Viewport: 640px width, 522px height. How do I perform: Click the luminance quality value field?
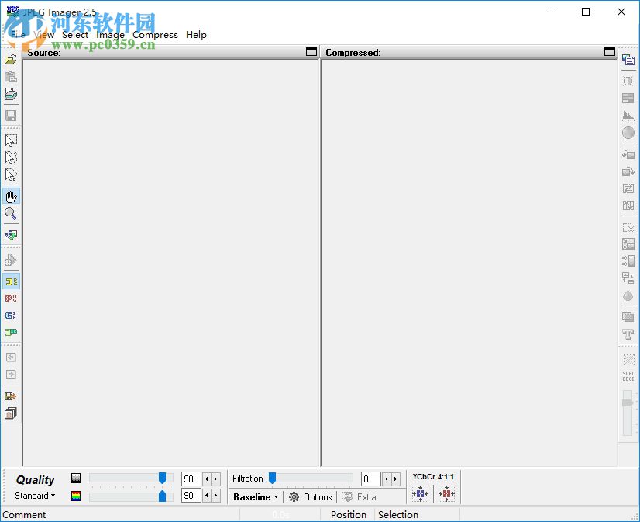tap(191, 479)
